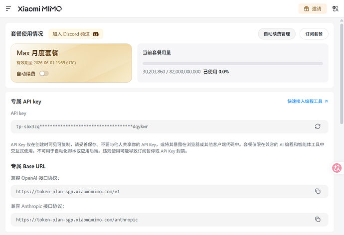Click the Xiaomi MIMO logo
The width and height of the screenshot is (344, 235).
coord(40,9)
